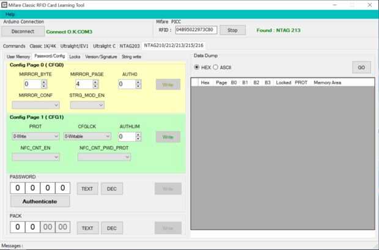Increase MIRROR_PAGE with up arrow
Screen dimensions: 379x250
pyautogui.click(x=95, y=82)
